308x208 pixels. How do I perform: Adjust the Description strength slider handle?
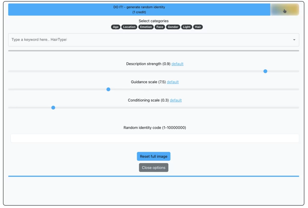pos(265,71)
